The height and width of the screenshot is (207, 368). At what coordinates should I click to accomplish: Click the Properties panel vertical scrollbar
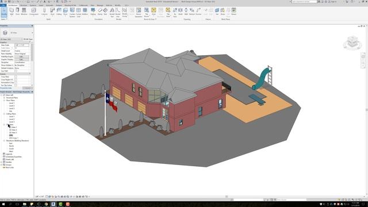pyautogui.click(x=32, y=53)
